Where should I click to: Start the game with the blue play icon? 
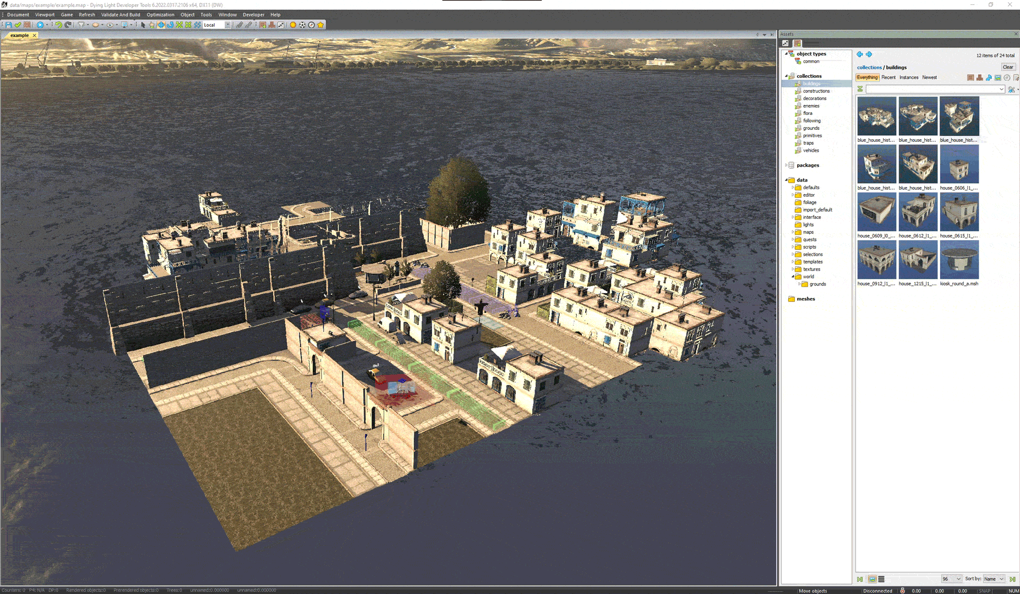(x=40, y=25)
